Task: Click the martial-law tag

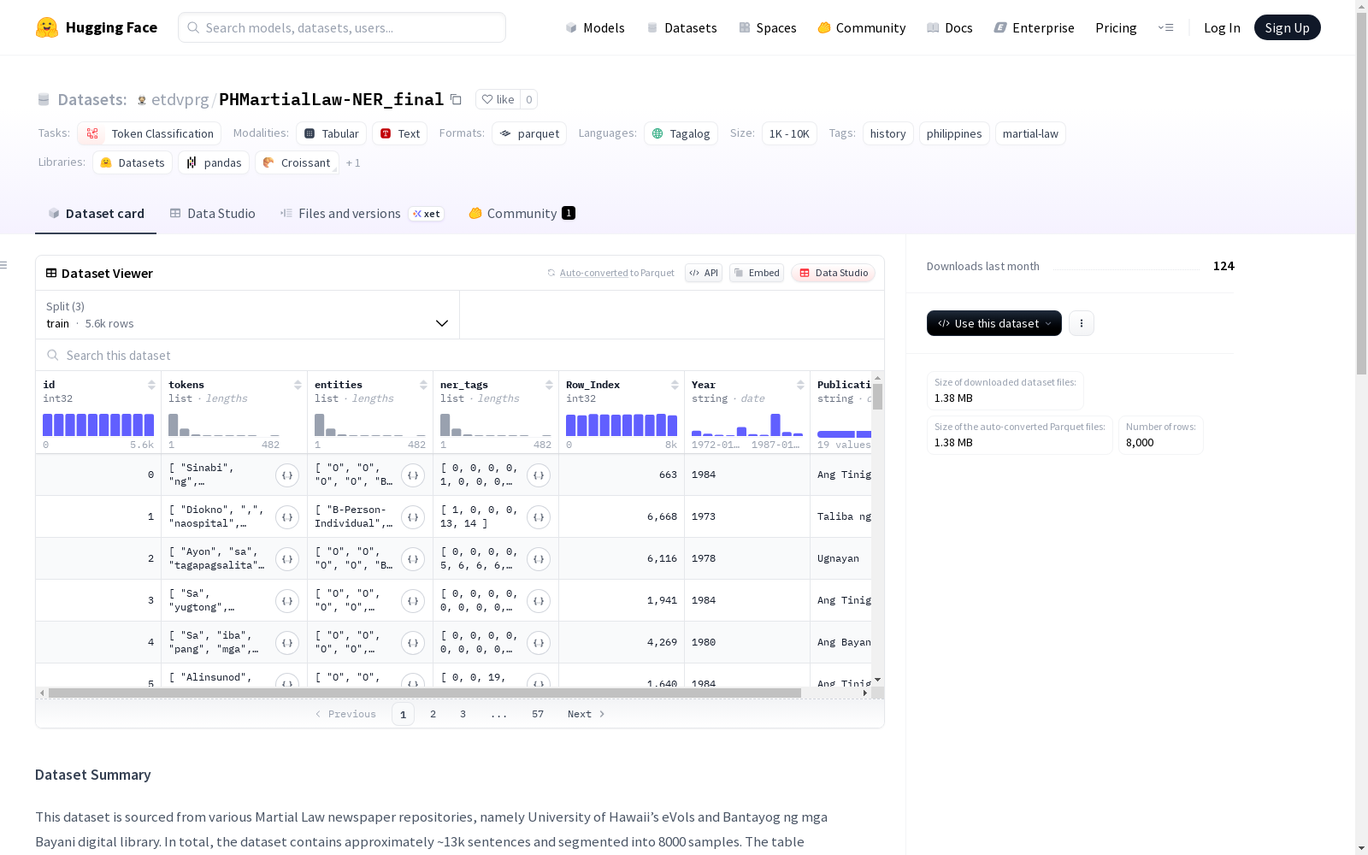Action: [1030, 133]
